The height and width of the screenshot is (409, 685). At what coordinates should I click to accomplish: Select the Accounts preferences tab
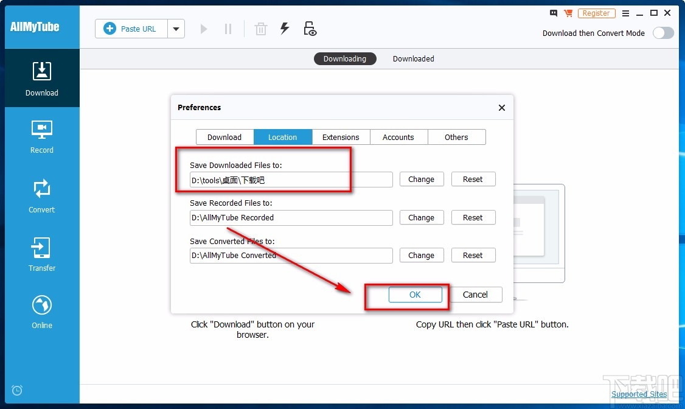398,137
